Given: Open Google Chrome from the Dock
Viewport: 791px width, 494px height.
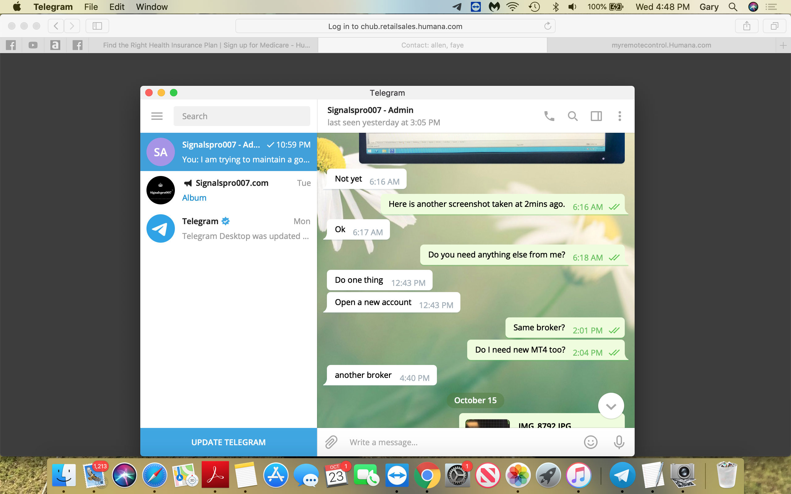Looking at the screenshot, I should [x=427, y=475].
